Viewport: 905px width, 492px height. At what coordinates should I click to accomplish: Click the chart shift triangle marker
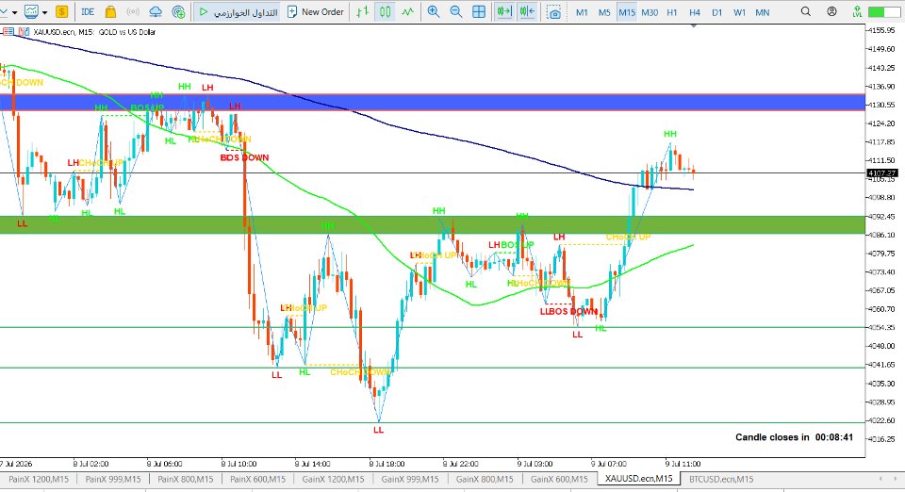[x=693, y=26]
